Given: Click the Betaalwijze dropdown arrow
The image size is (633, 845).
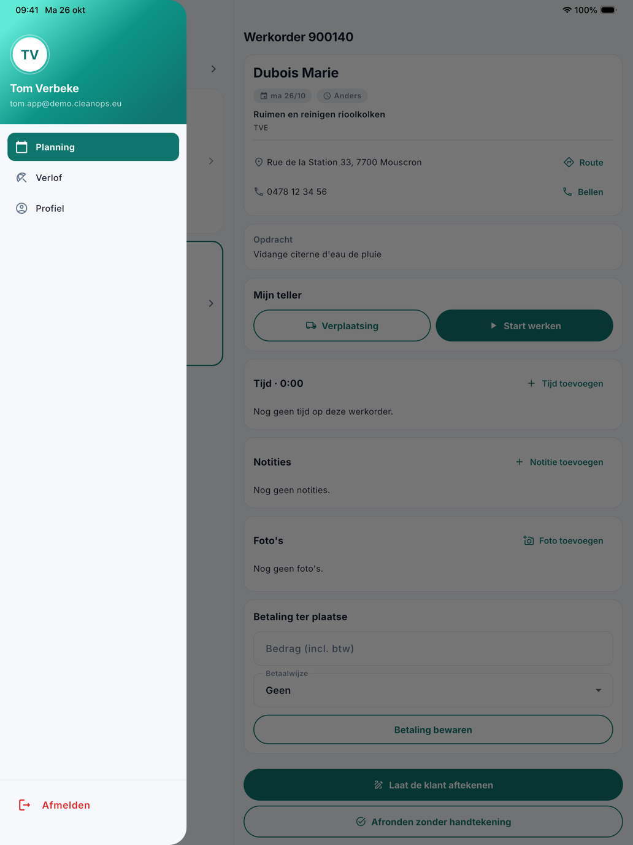Looking at the screenshot, I should [598, 690].
